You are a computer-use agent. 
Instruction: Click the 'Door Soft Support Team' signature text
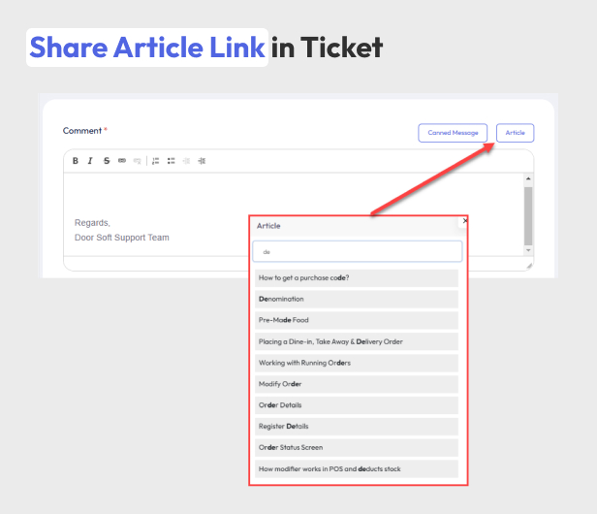click(122, 238)
